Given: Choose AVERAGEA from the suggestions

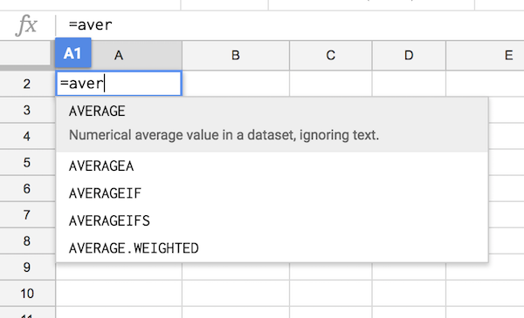Looking at the screenshot, I should 272,166.
